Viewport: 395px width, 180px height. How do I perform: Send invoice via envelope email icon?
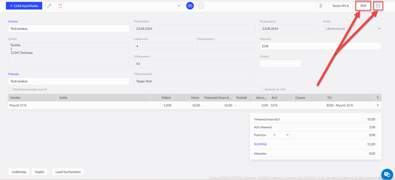click(x=378, y=6)
